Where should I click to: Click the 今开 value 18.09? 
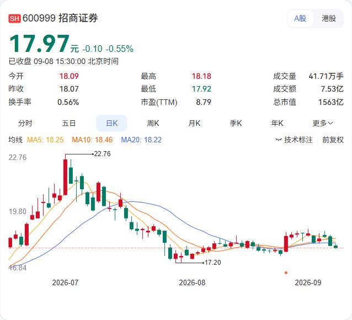pos(69,76)
